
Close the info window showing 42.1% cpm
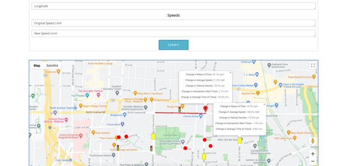point(230,73)
